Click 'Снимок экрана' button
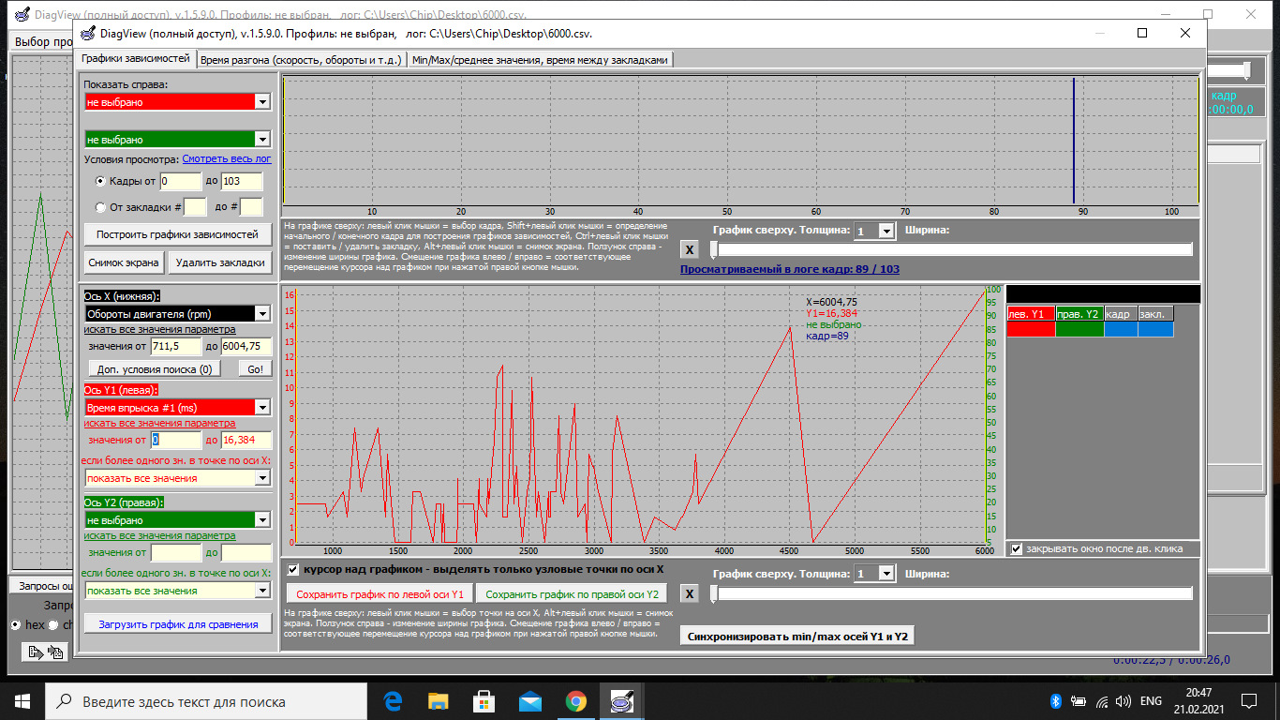The width and height of the screenshot is (1280, 720). [125, 262]
